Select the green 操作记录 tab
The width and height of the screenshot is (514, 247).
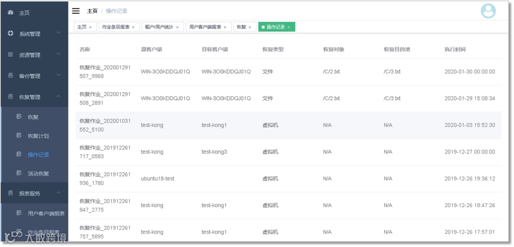pyautogui.click(x=277, y=27)
